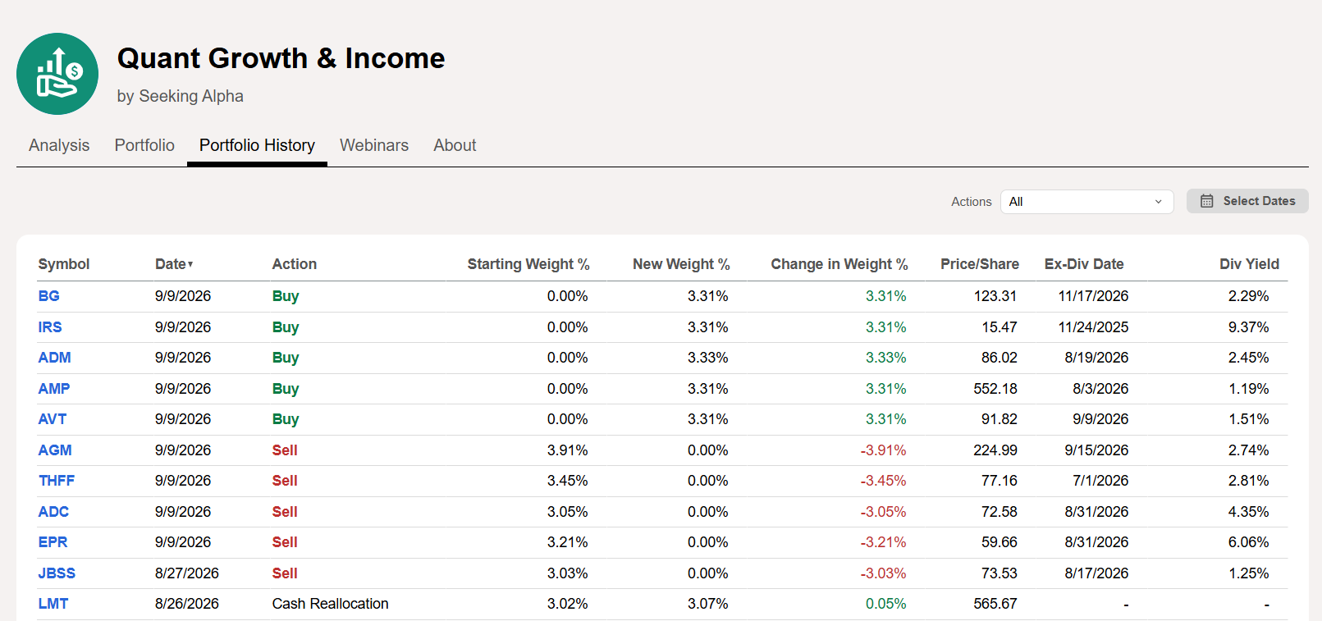The image size is (1322, 621).
Task: Open the ADC symbol link
Action: pos(53,512)
